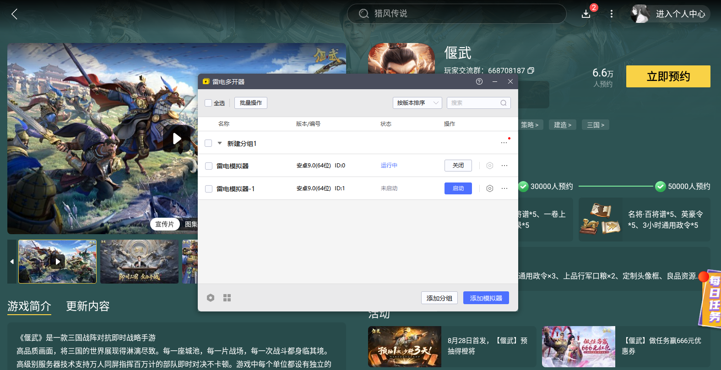Open more options for 雷电模拟器-1

pos(504,188)
